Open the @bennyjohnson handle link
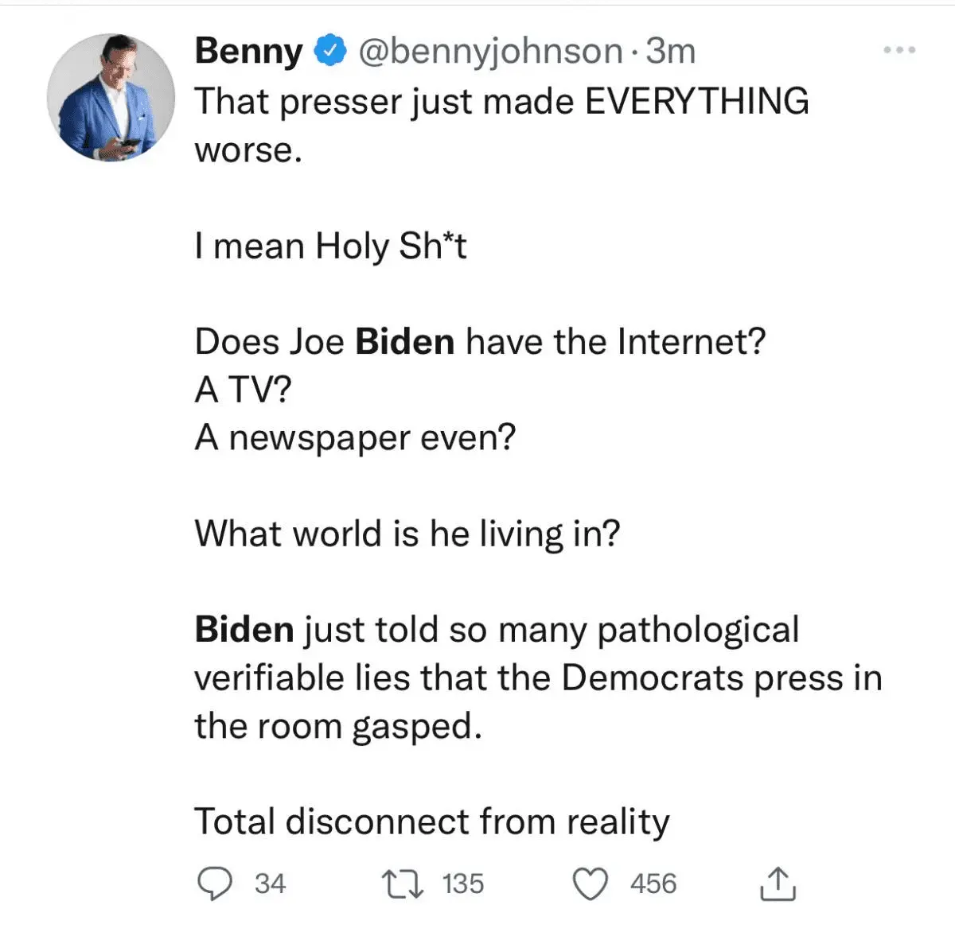Screen dimensions: 955x928 point(490,51)
